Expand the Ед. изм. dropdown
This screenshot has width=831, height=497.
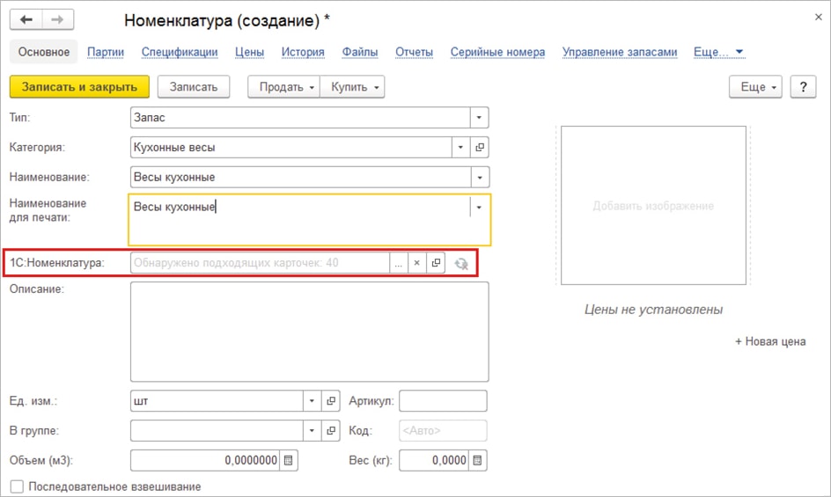(x=312, y=401)
